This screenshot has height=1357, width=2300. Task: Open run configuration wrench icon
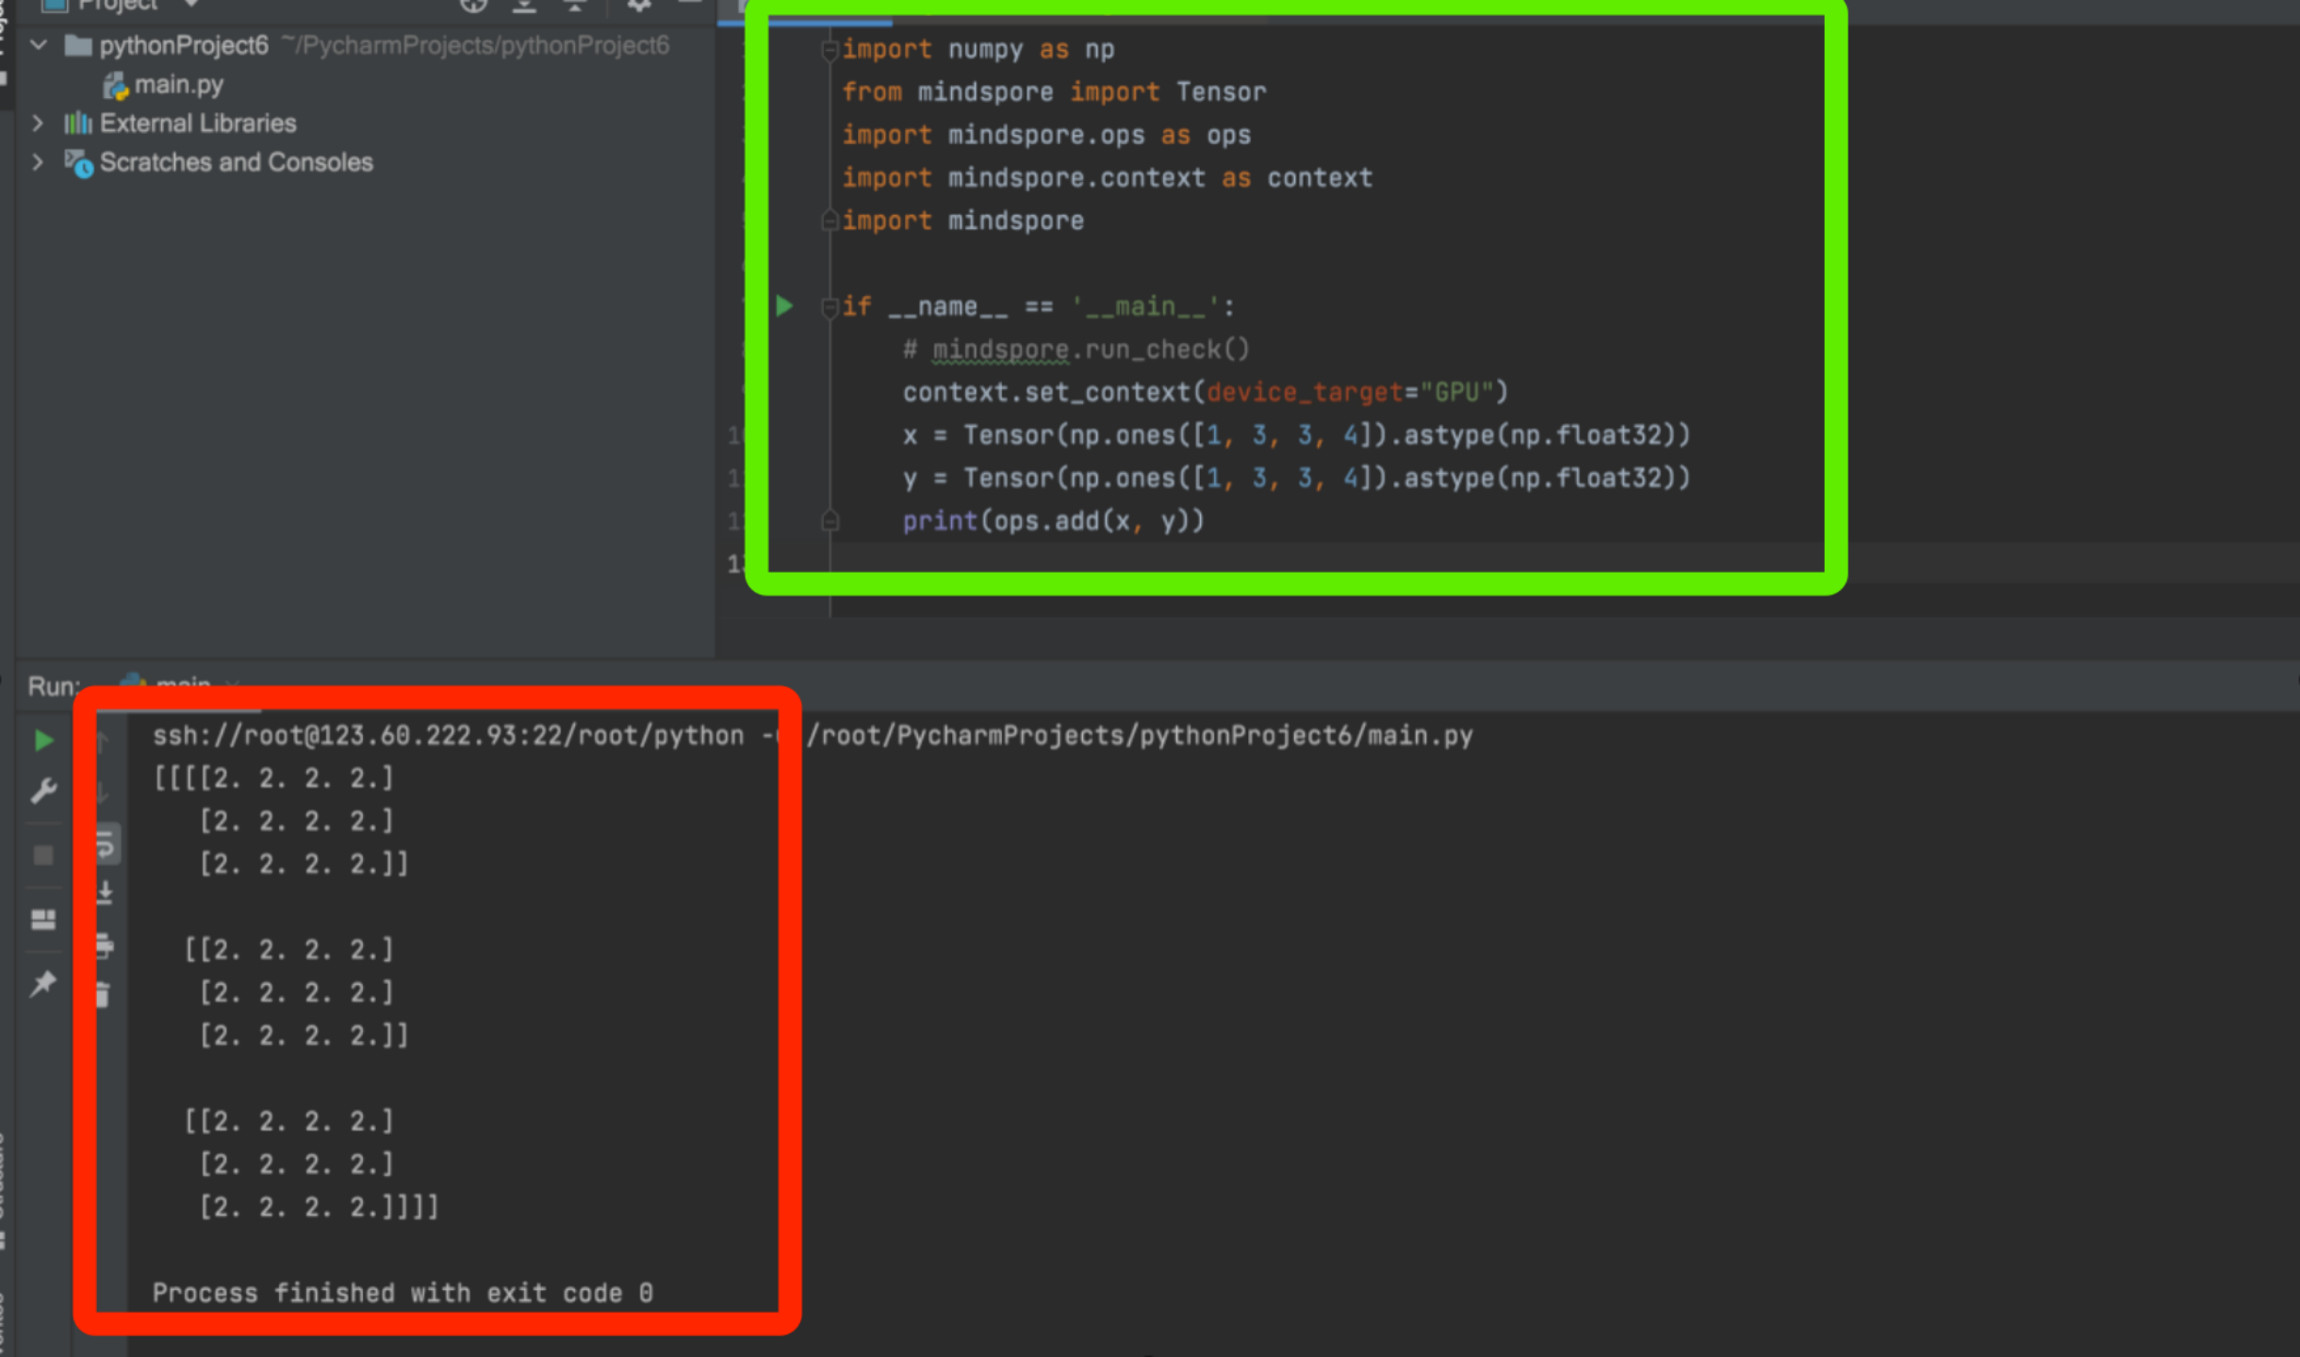(x=43, y=790)
